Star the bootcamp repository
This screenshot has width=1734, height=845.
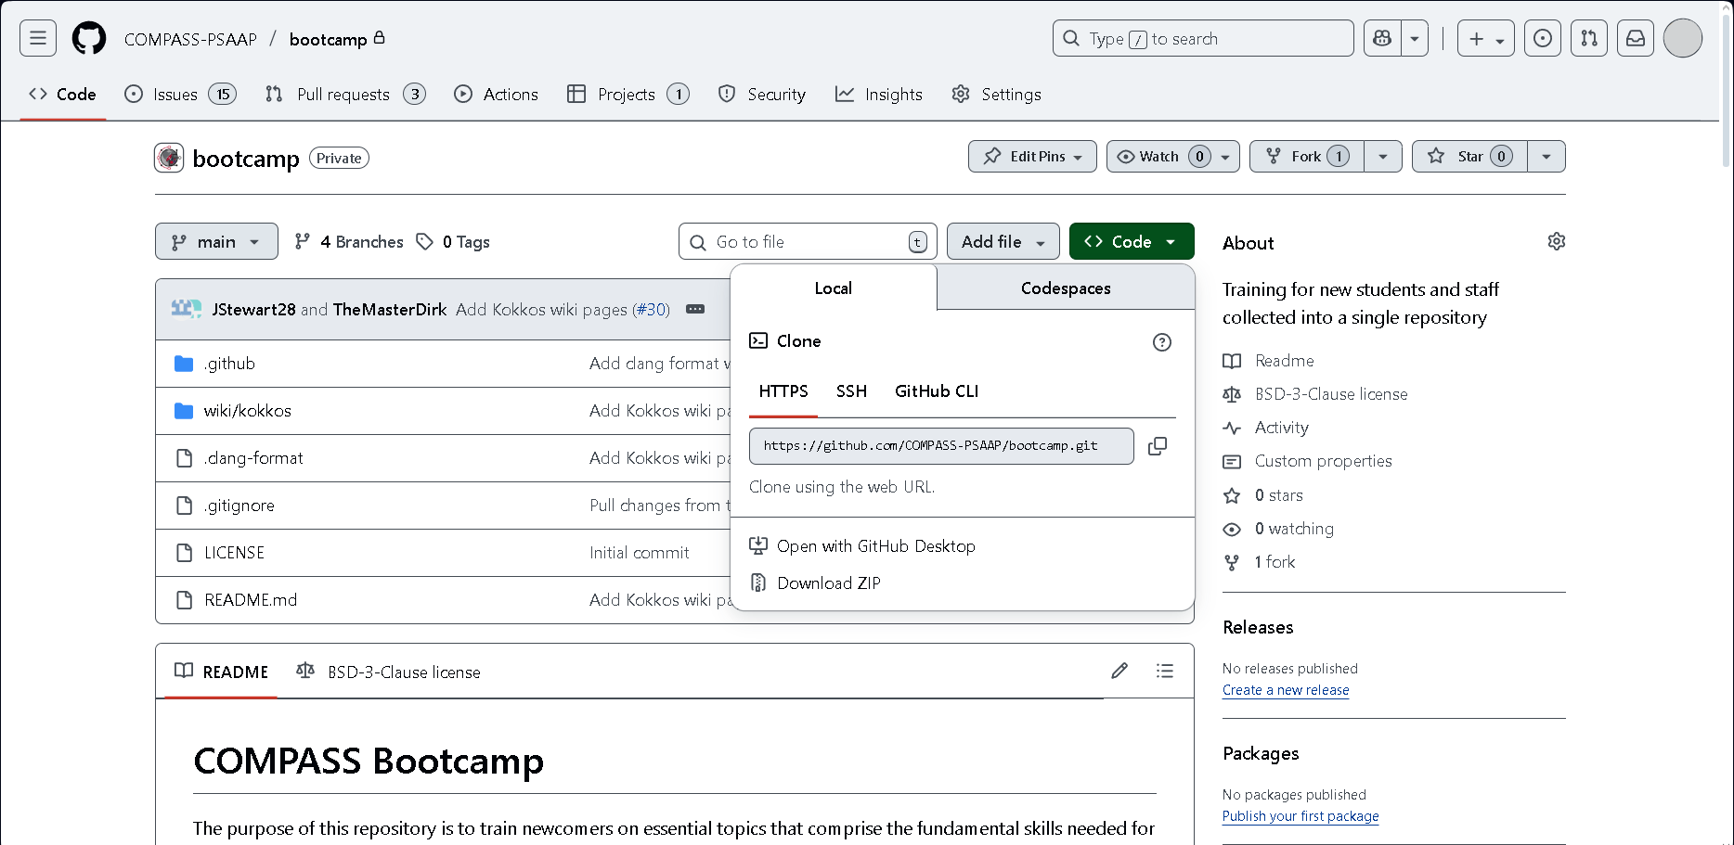[1470, 156]
